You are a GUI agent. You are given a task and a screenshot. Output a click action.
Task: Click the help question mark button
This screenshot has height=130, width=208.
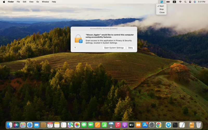[75, 48]
